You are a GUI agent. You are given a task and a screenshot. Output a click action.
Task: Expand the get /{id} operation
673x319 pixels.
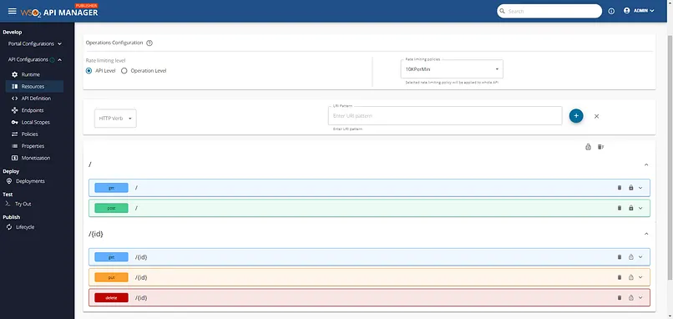pos(640,257)
